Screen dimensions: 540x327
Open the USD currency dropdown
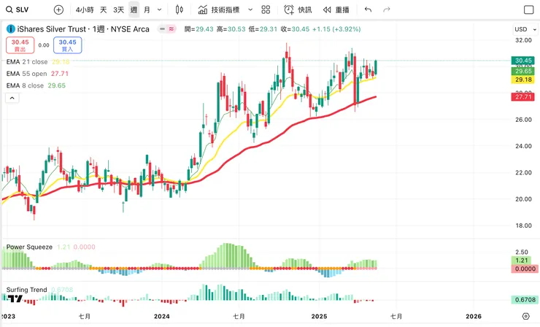click(525, 29)
